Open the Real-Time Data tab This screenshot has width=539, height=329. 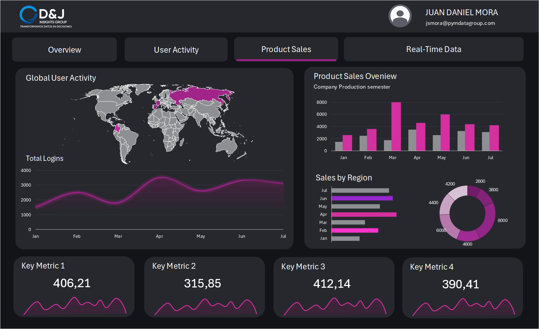[x=433, y=49]
